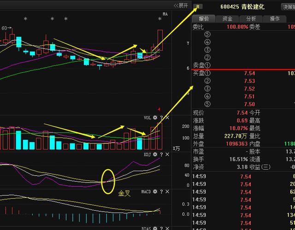Click the 决策 button at top right
Screen dimensions: 295x230
tap(288, 7)
